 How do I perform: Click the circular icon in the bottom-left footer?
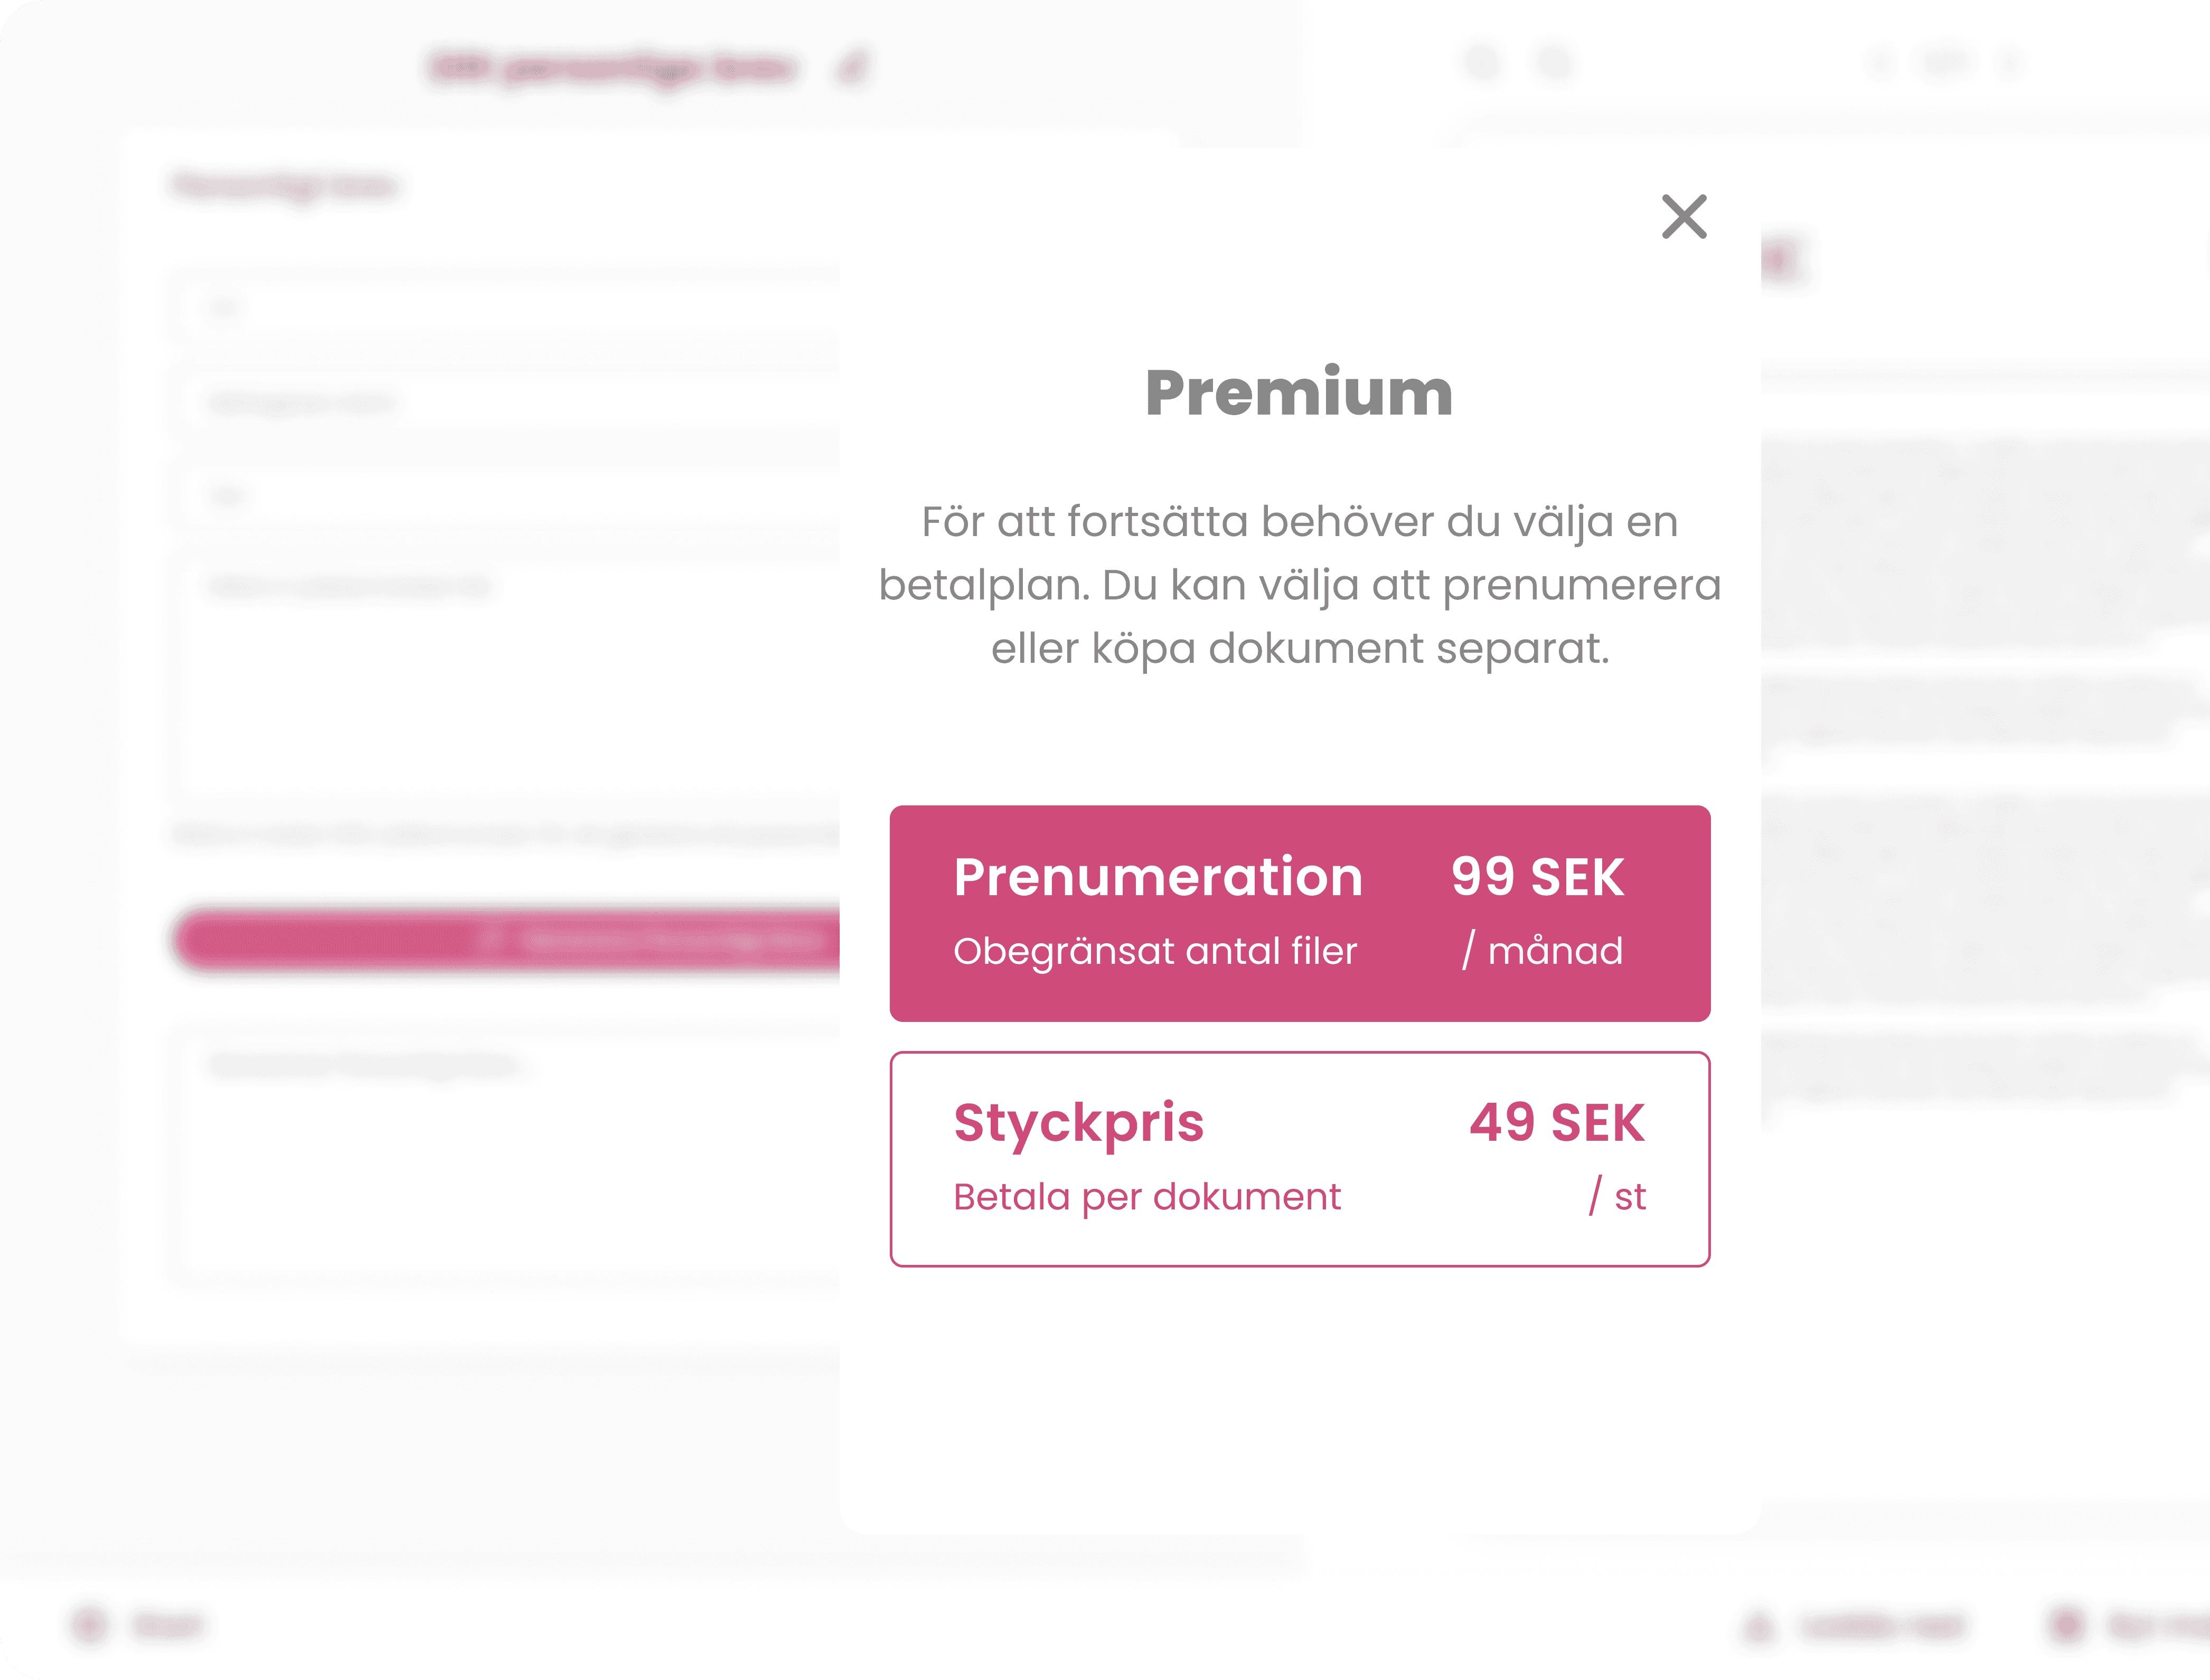point(90,1625)
